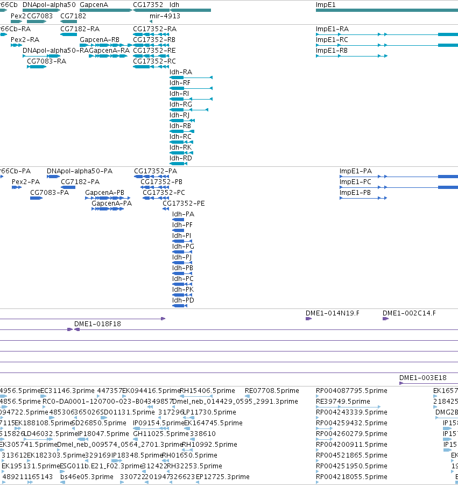Click BAC label DME1-003E18
This screenshot has height=485, width=458.
pyautogui.click(x=422, y=378)
